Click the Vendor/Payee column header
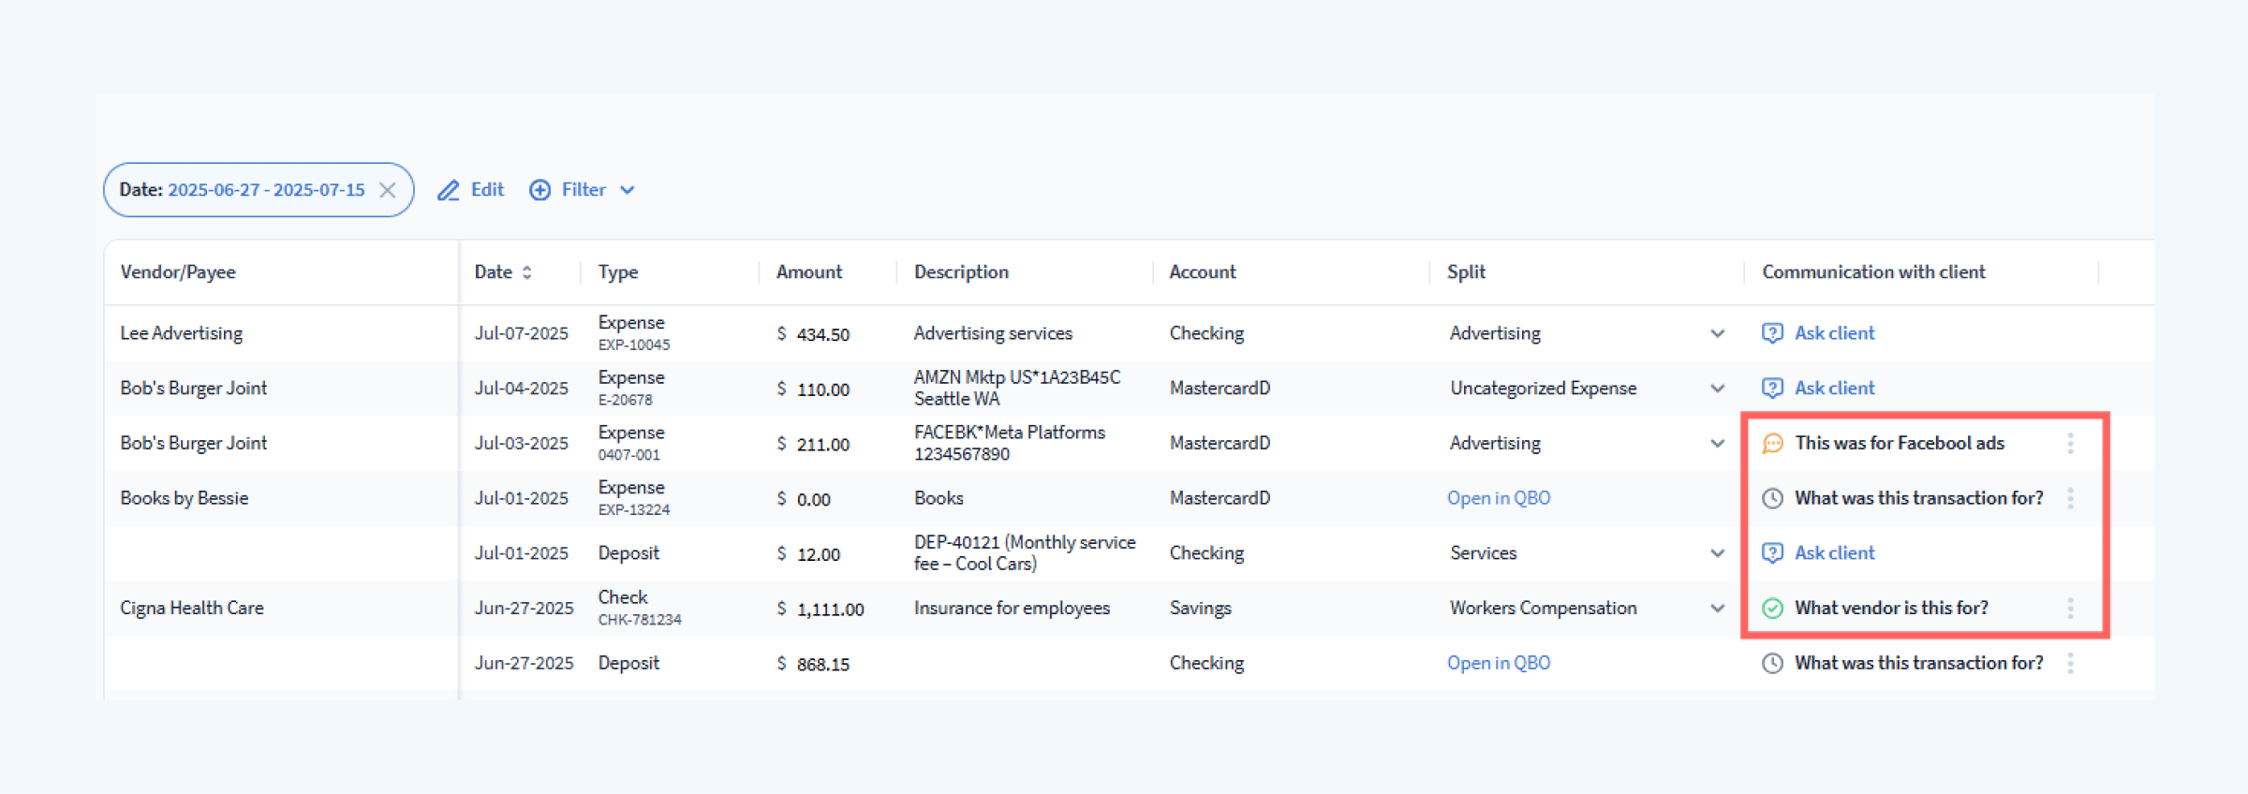 [x=178, y=272]
